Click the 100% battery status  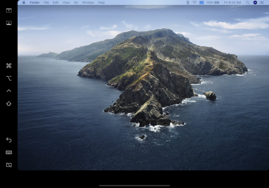(213, 3)
